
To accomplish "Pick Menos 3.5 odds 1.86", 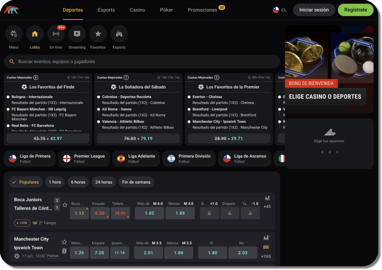I will pyautogui.click(x=179, y=253).
